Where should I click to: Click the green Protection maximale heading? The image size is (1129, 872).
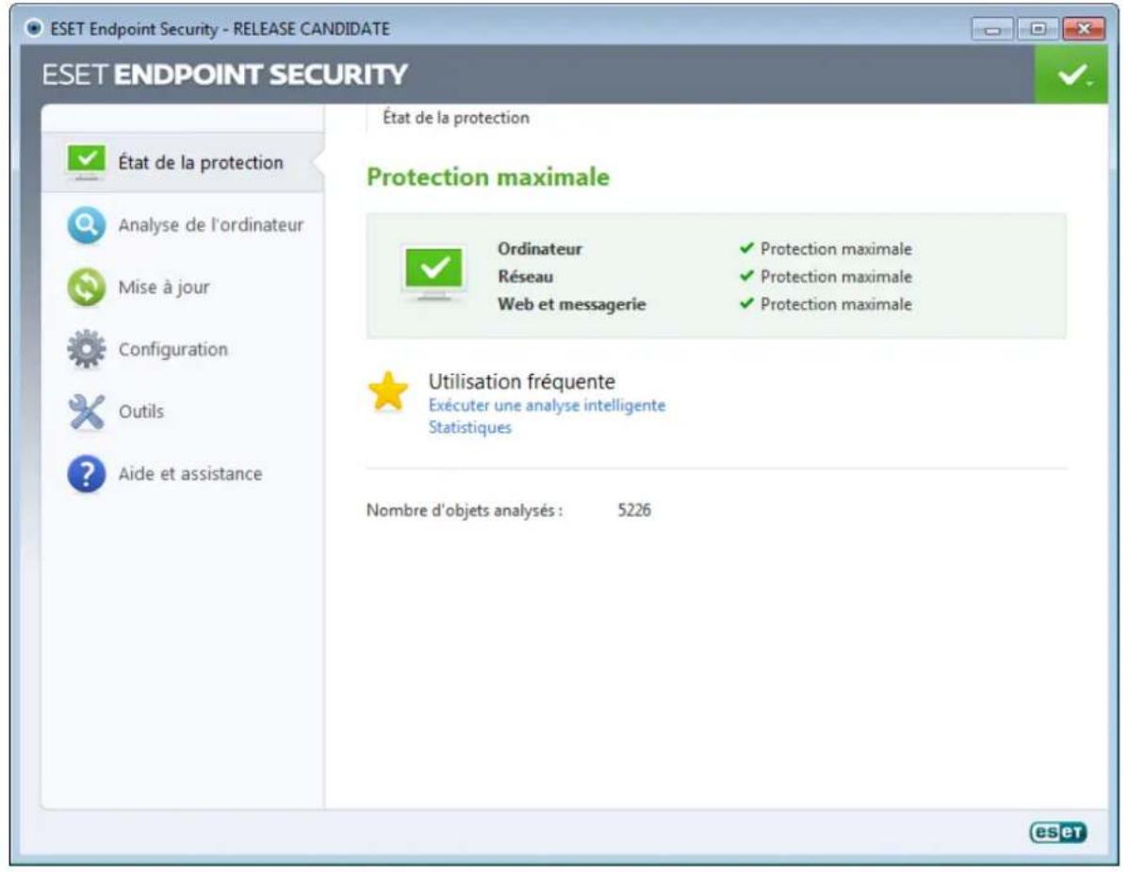[488, 177]
